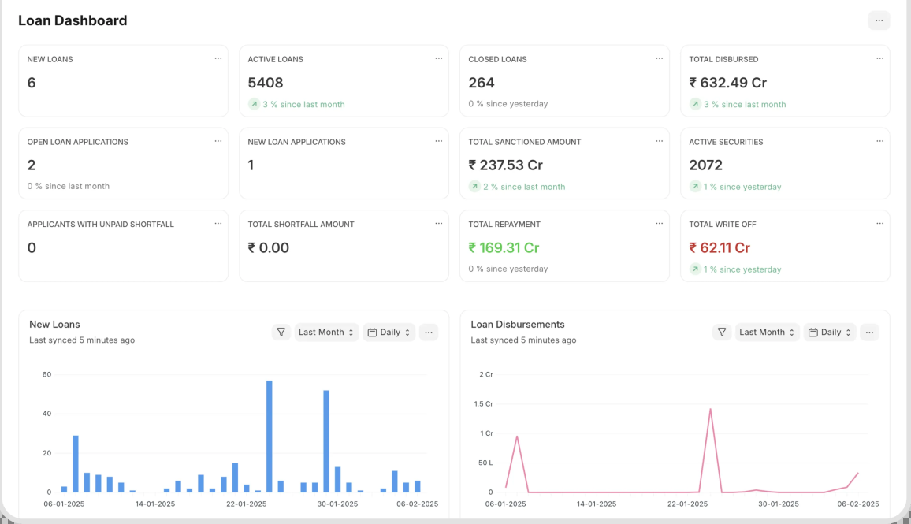This screenshot has width=911, height=524.
Task: Open options menu on Closed Loans card
Action: click(x=660, y=58)
